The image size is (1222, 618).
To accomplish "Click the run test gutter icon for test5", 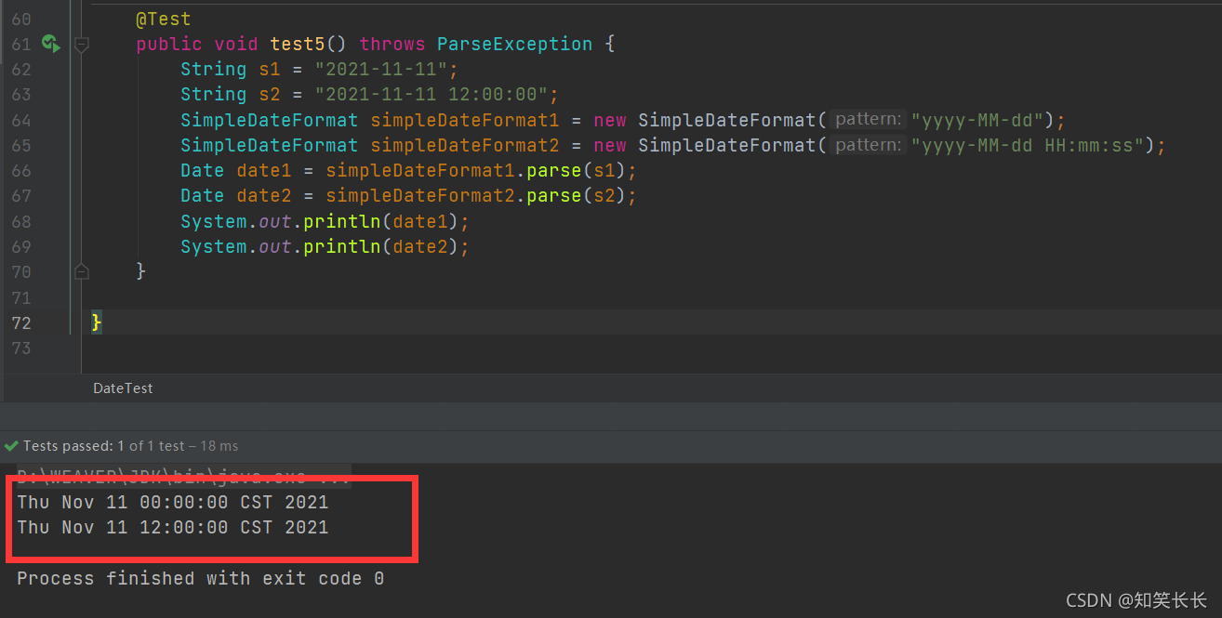I will 50,44.
